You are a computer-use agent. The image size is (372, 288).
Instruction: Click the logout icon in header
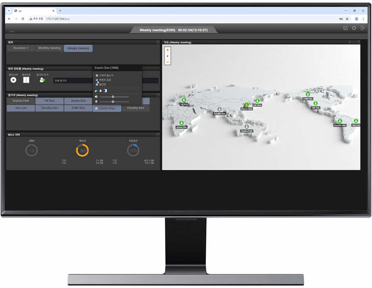pyautogui.click(x=362, y=28)
